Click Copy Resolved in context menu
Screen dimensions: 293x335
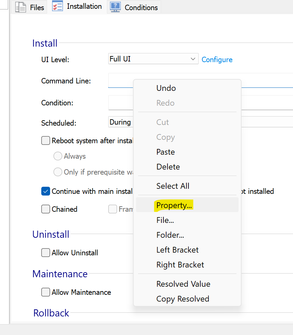tap(183, 299)
